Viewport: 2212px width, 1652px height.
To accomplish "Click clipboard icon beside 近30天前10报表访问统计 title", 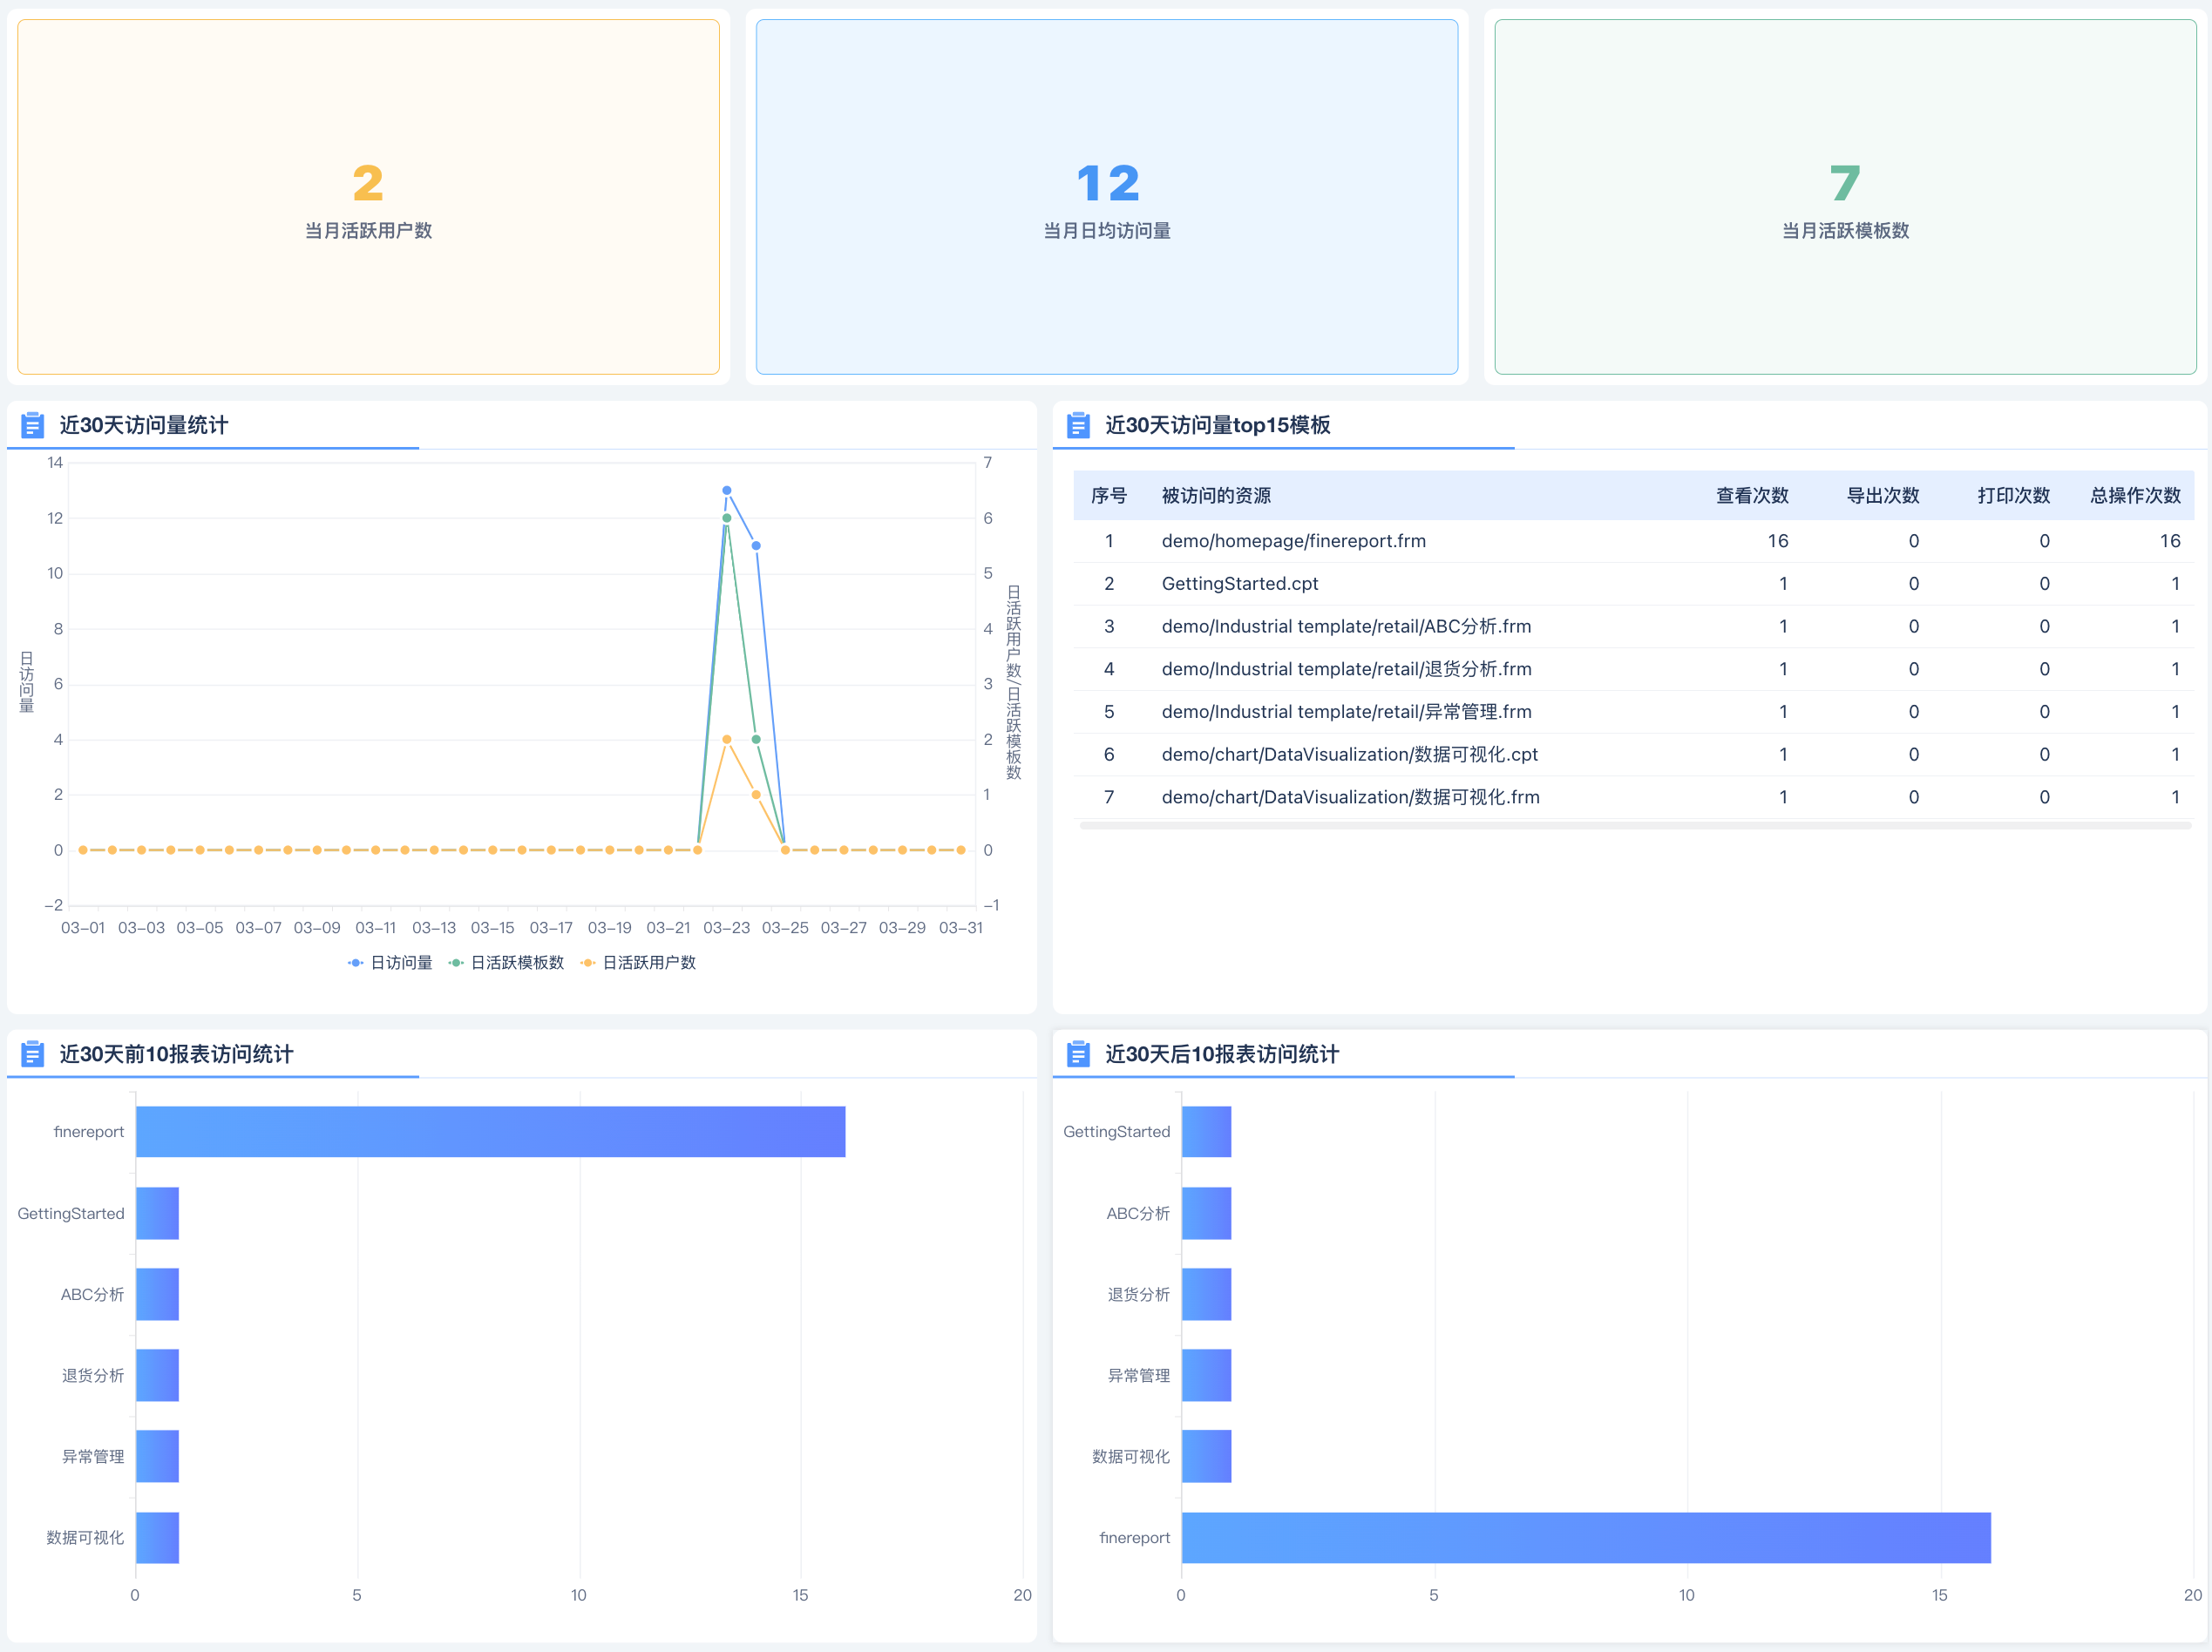I will pos(32,1054).
